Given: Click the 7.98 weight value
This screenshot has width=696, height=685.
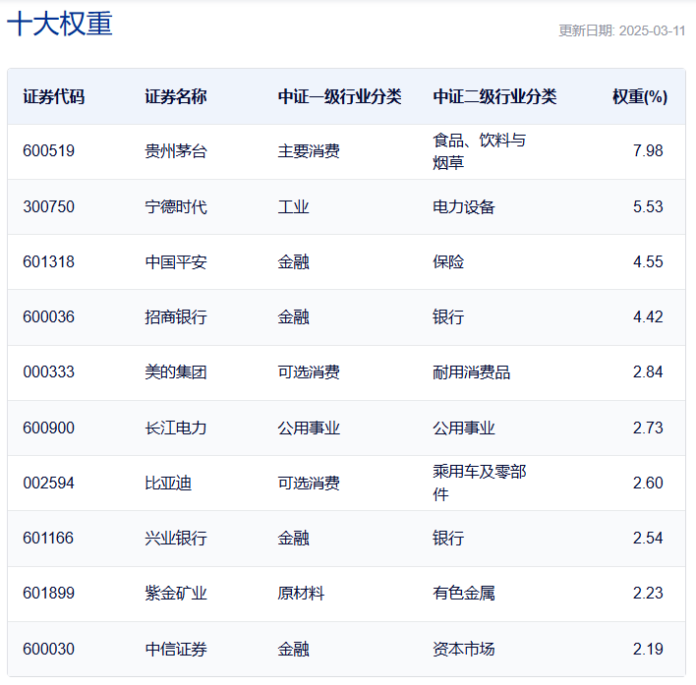Looking at the screenshot, I should tap(648, 151).
